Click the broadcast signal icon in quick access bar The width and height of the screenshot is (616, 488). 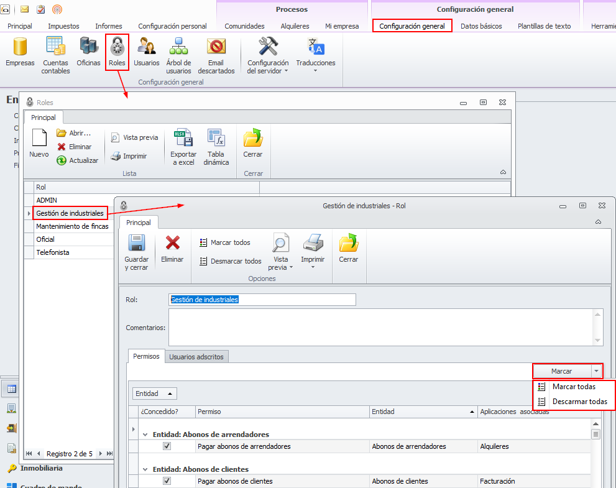[x=57, y=9]
